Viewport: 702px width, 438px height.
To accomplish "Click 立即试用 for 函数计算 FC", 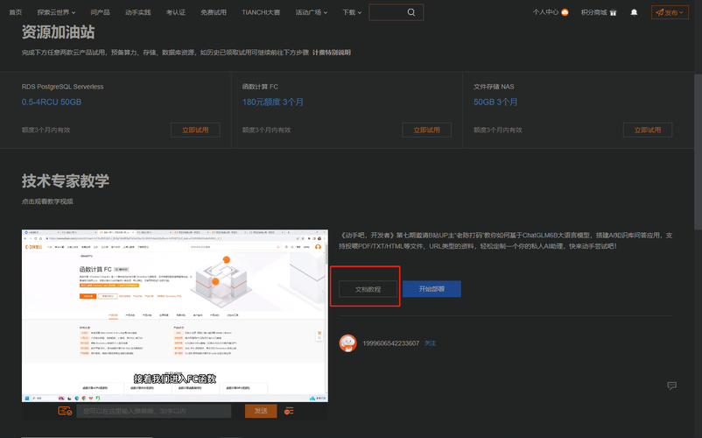I will (x=426, y=130).
